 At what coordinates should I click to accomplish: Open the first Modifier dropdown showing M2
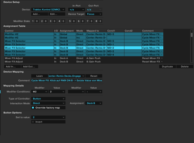[40, 92]
